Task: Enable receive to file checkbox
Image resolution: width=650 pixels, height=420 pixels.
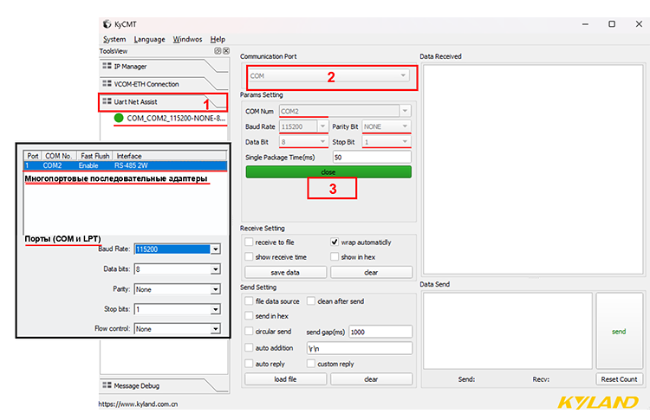Action: [249, 242]
